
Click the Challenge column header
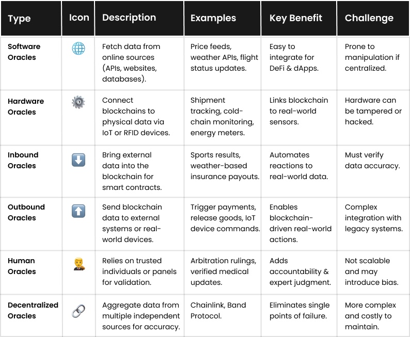[x=369, y=18]
